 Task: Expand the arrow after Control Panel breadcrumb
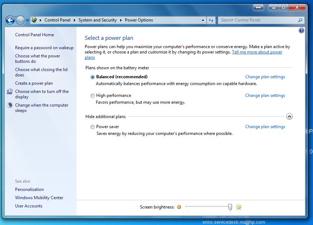click(74, 20)
